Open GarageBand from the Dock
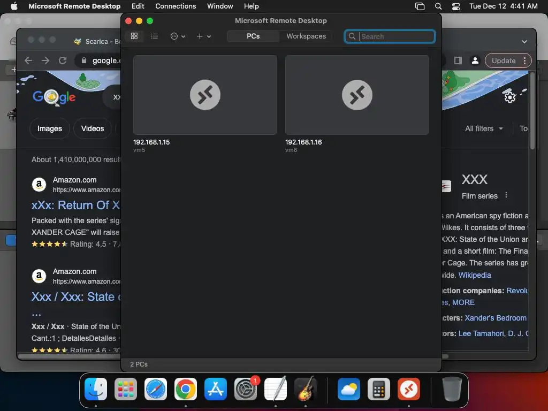Screen dimensions: 548x411 (306, 389)
